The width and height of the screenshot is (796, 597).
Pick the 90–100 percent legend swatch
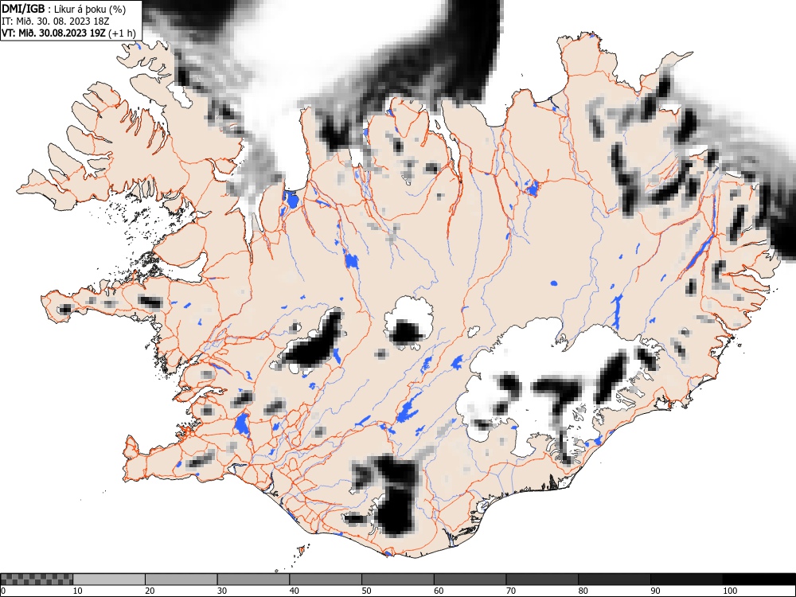[686, 579]
